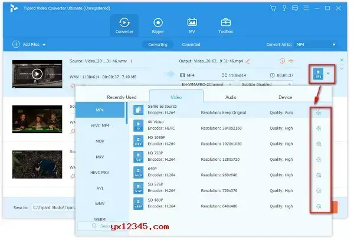Expand the output format dropdown arrow

point(328,74)
